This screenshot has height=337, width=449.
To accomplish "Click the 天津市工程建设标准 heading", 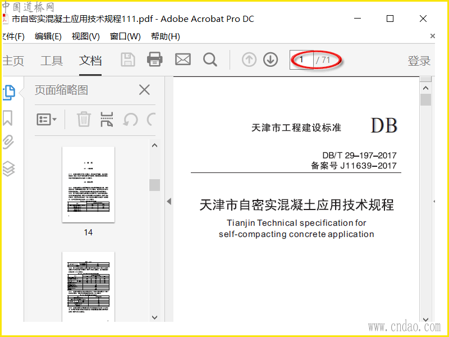I will click(296, 127).
